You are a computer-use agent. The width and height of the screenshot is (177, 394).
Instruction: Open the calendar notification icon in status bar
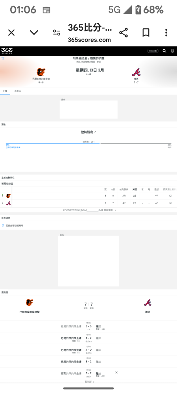pyautogui.click(x=46, y=10)
